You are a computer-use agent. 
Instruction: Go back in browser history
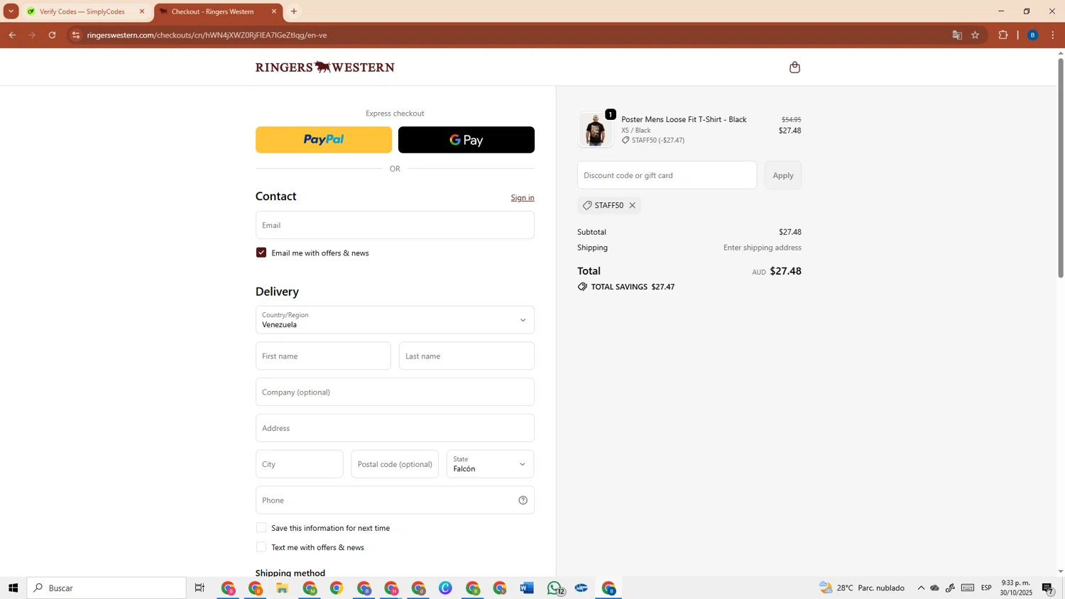point(12,35)
